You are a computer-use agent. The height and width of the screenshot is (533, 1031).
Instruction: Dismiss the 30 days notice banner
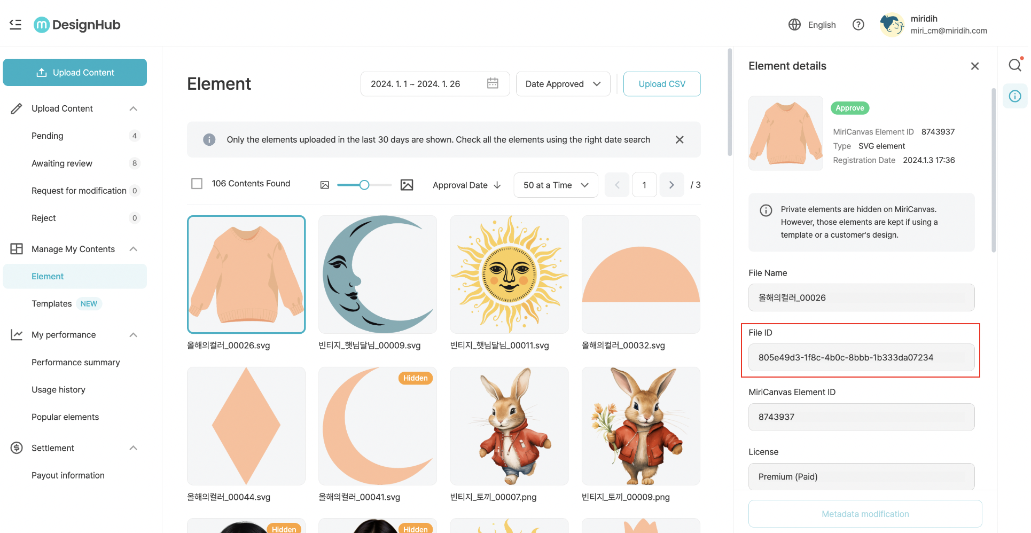tap(679, 140)
